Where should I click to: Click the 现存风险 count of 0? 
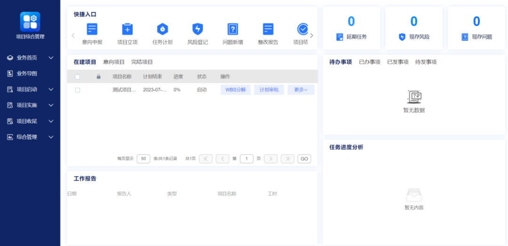[414, 21]
